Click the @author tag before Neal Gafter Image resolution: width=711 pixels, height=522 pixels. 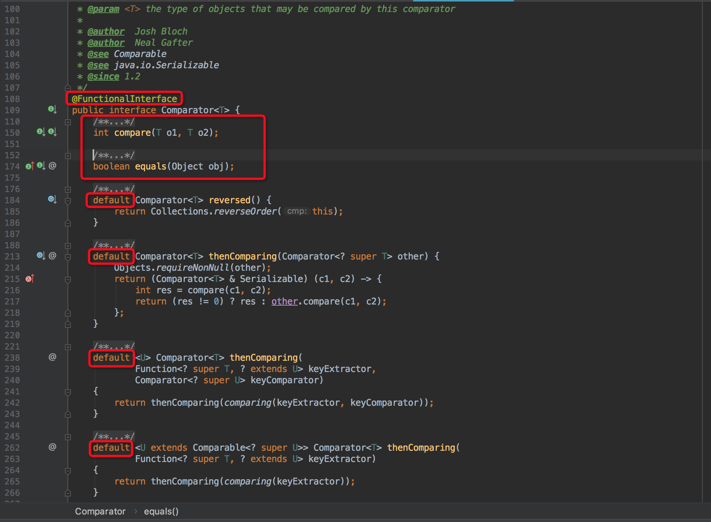[x=106, y=43]
